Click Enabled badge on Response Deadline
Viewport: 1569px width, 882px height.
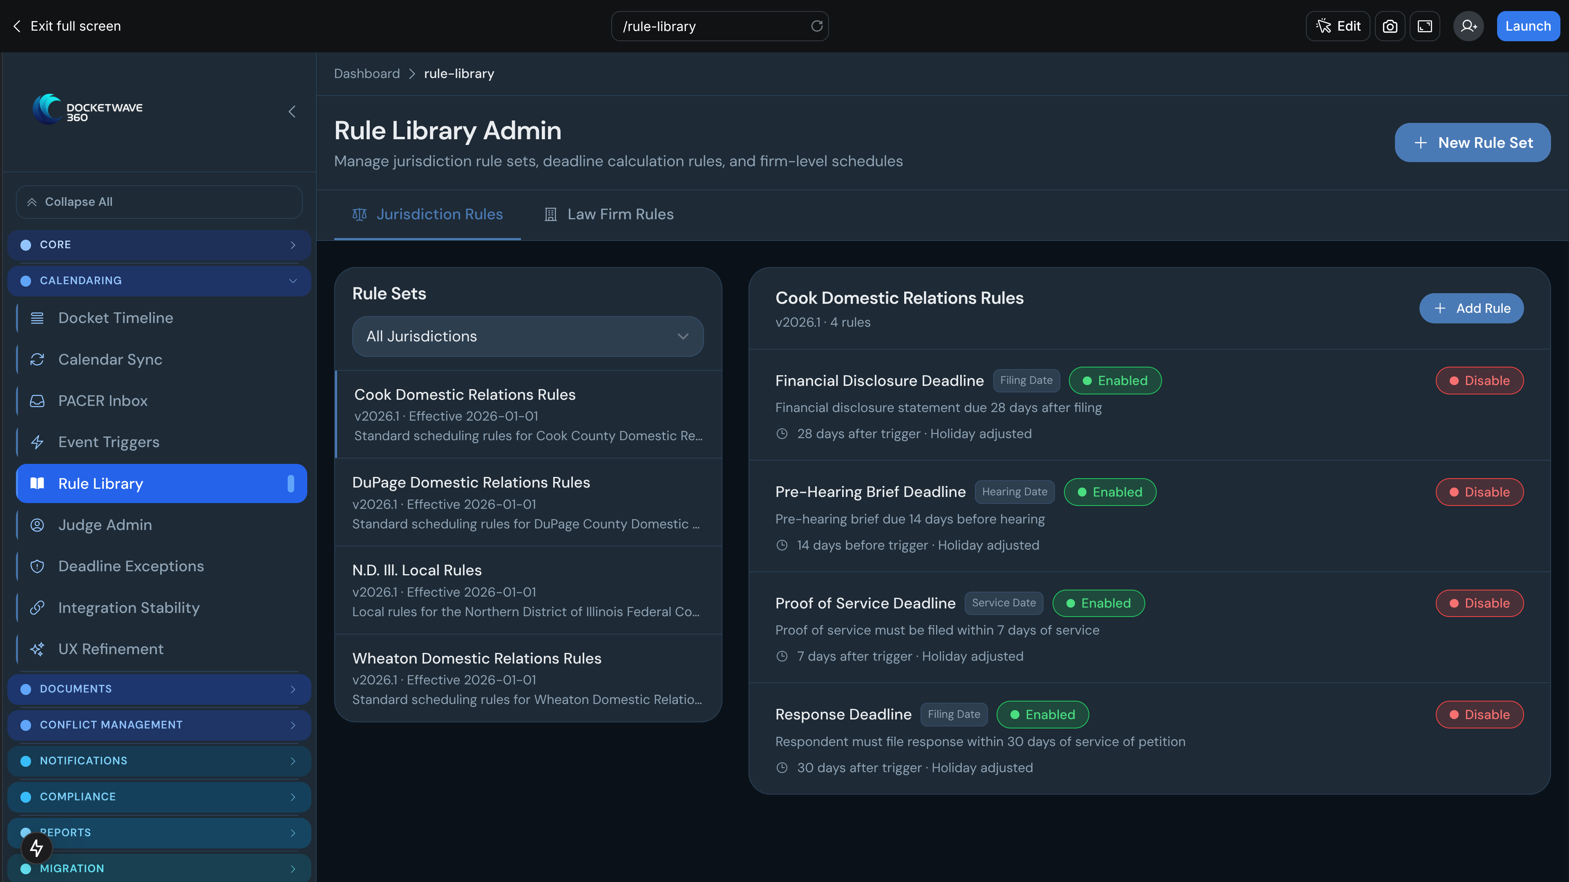pos(1042,715)
